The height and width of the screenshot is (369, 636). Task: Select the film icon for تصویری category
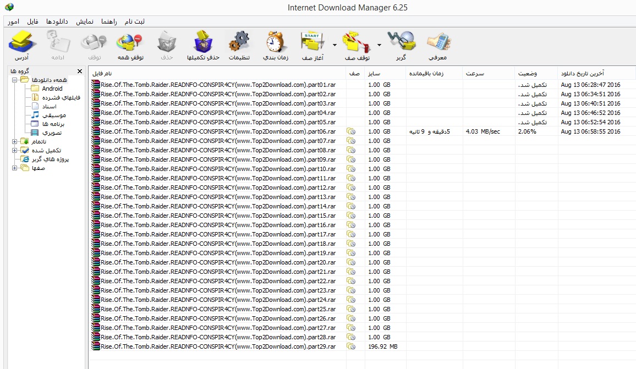[35, 133]
